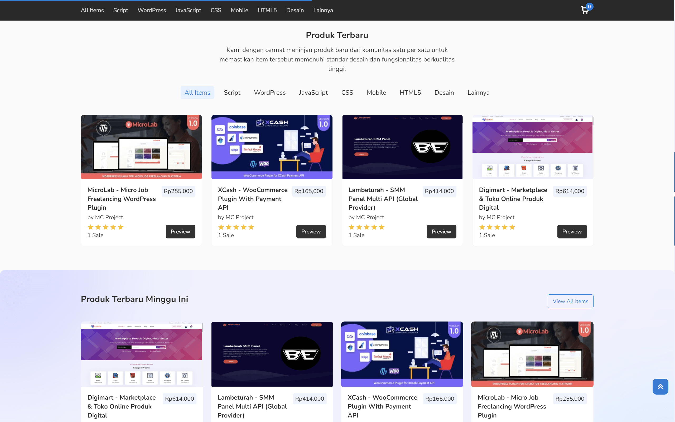Open Lainnya in top navigation bar
675x422 pixels.
coord(323,10)
